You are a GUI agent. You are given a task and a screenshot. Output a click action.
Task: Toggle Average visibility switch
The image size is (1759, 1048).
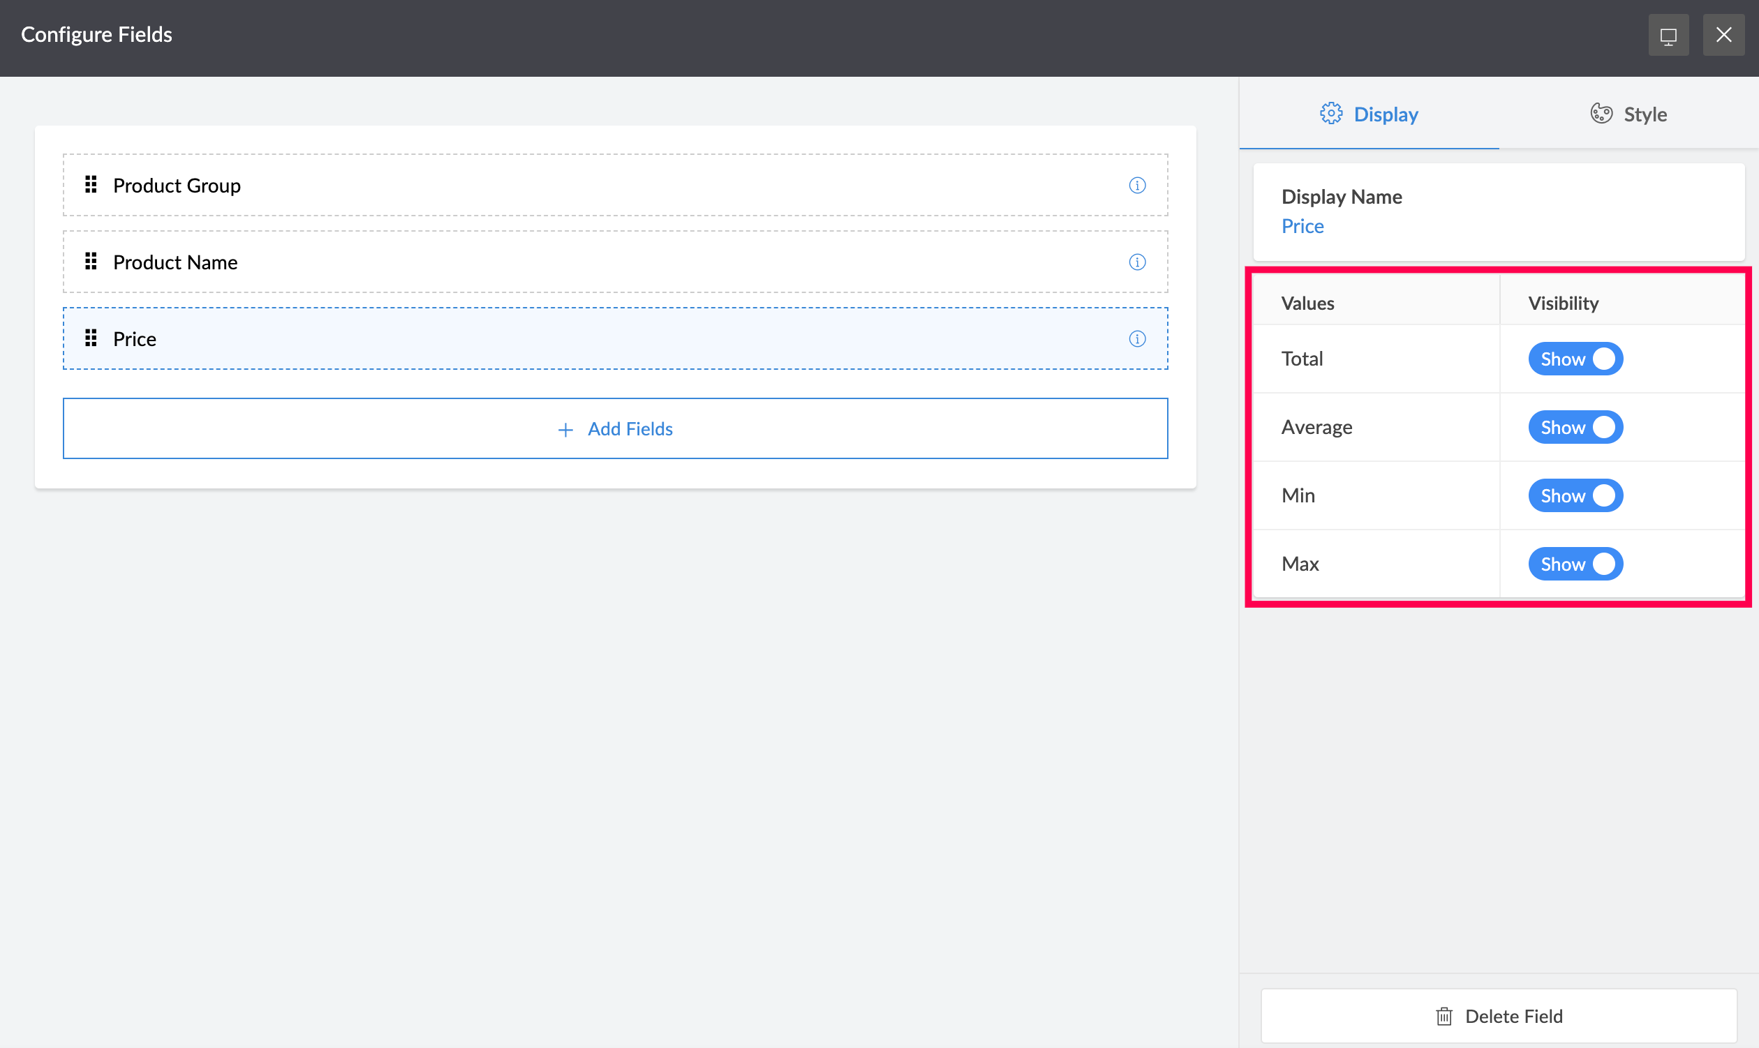(1575, 427)
